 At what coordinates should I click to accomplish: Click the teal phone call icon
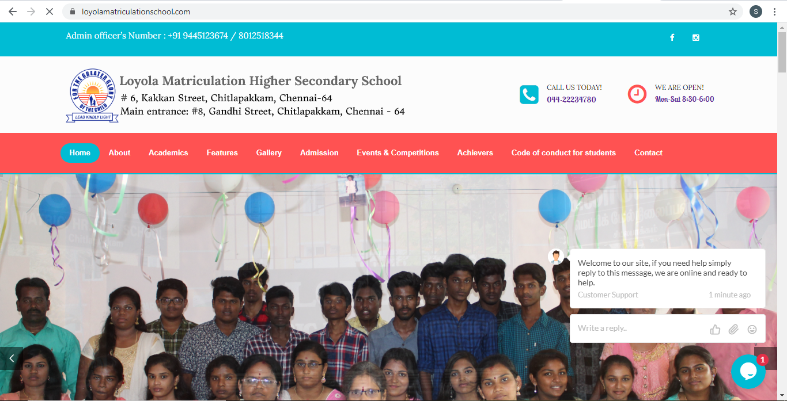[529, 94]
